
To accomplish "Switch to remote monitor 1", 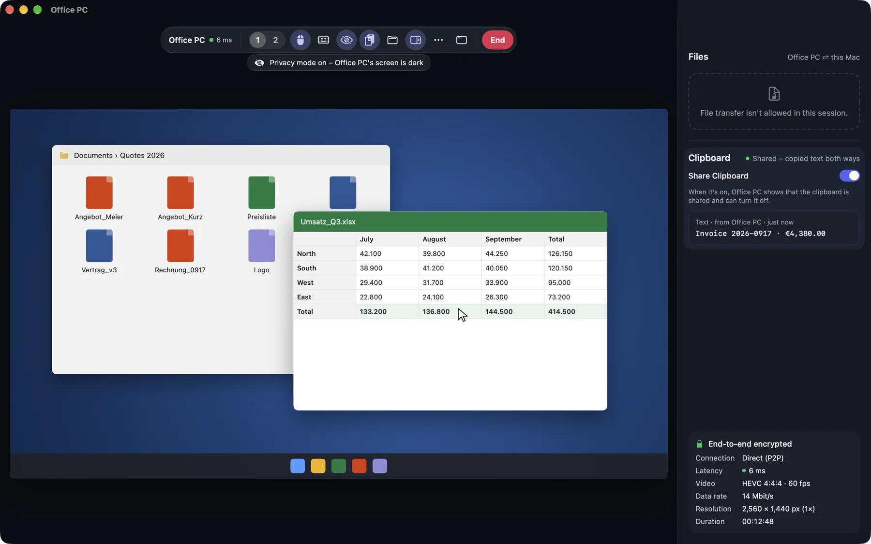I will (x=257, y=40).
